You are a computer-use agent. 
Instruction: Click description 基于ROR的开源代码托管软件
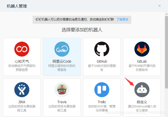coord(142,68)
